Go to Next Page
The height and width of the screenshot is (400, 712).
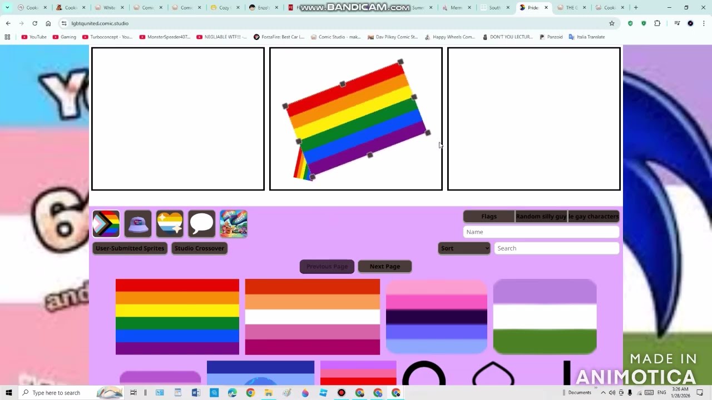(x=385, y=267)
